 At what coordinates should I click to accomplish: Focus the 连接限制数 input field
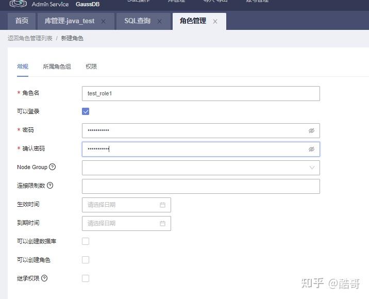pyautogui.click(x=201, y=186)
